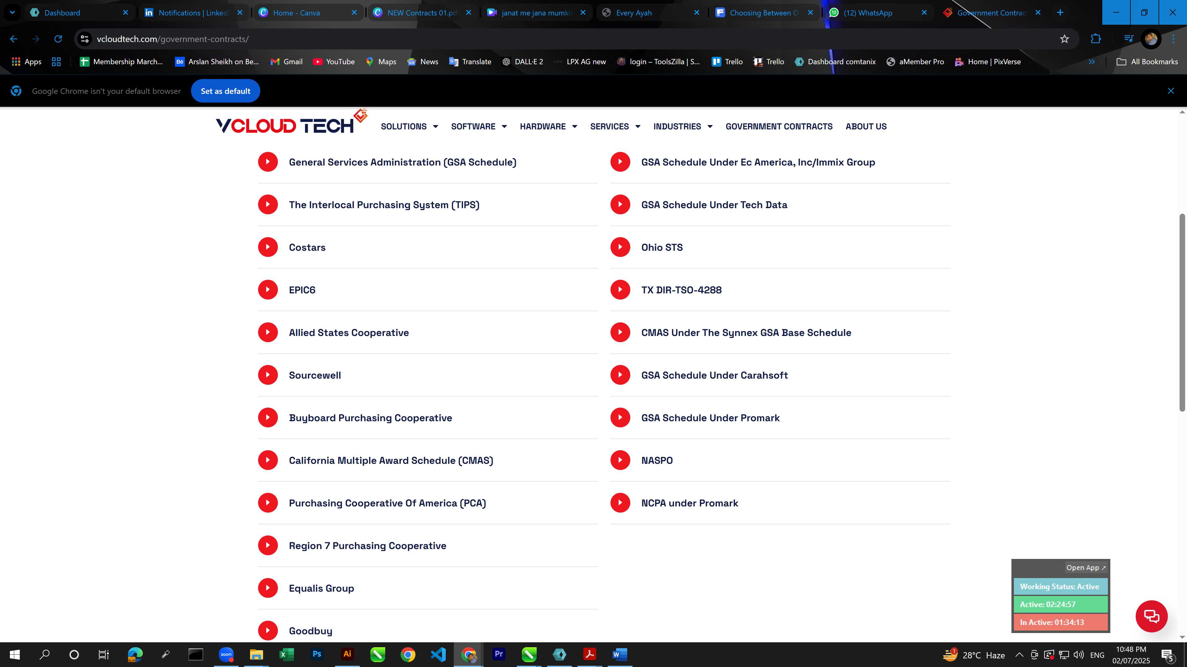The width and height of the screenshot is (1187, 667).
Task: Show hidden system tray icons
Action: click(x=1019, y=655)
